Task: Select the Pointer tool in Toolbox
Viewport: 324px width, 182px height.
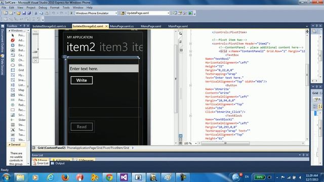Action: (18, 35)
